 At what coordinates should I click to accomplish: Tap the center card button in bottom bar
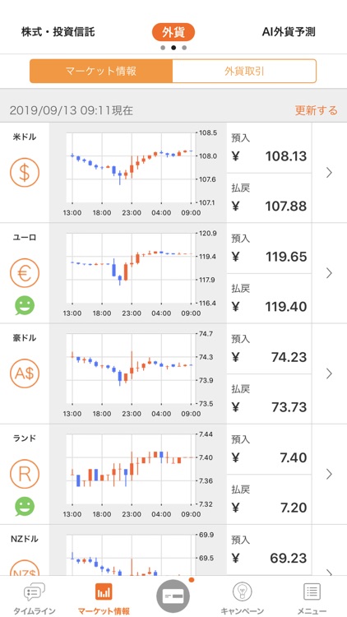click(173, 596)
